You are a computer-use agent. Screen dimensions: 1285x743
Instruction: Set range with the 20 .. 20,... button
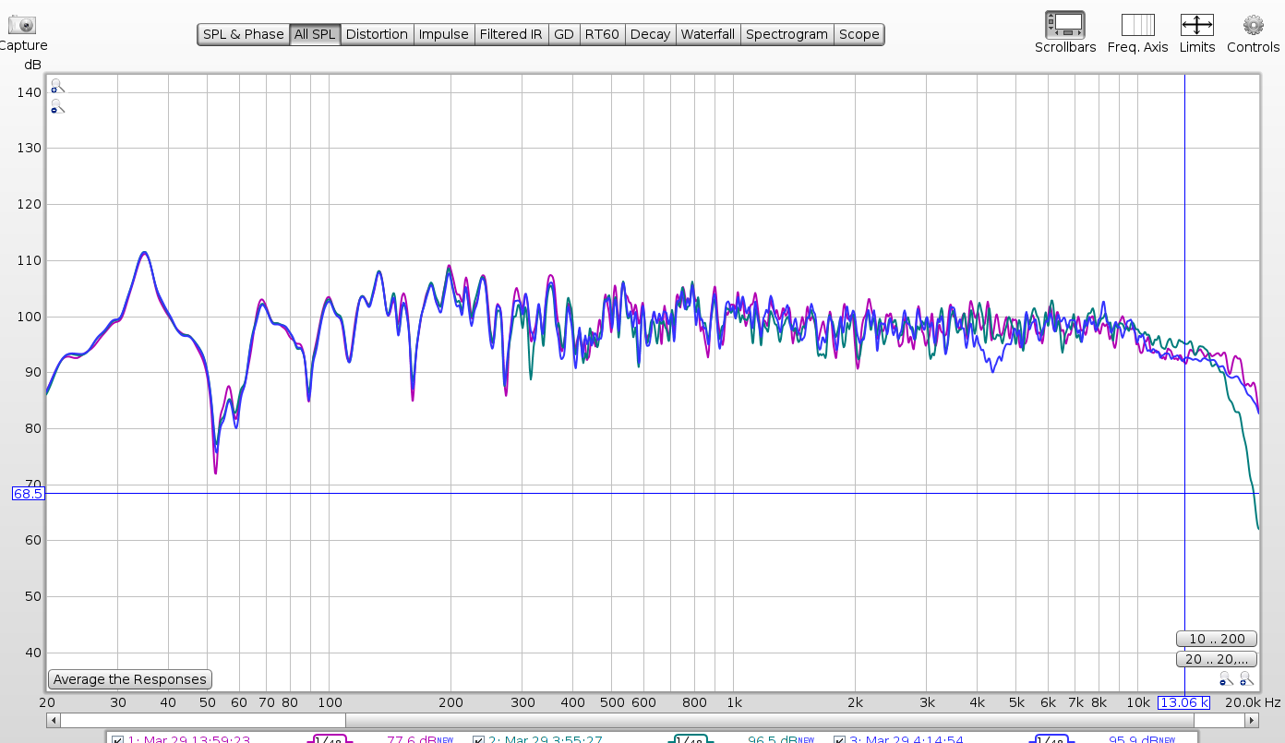[x=1216, y=659]
